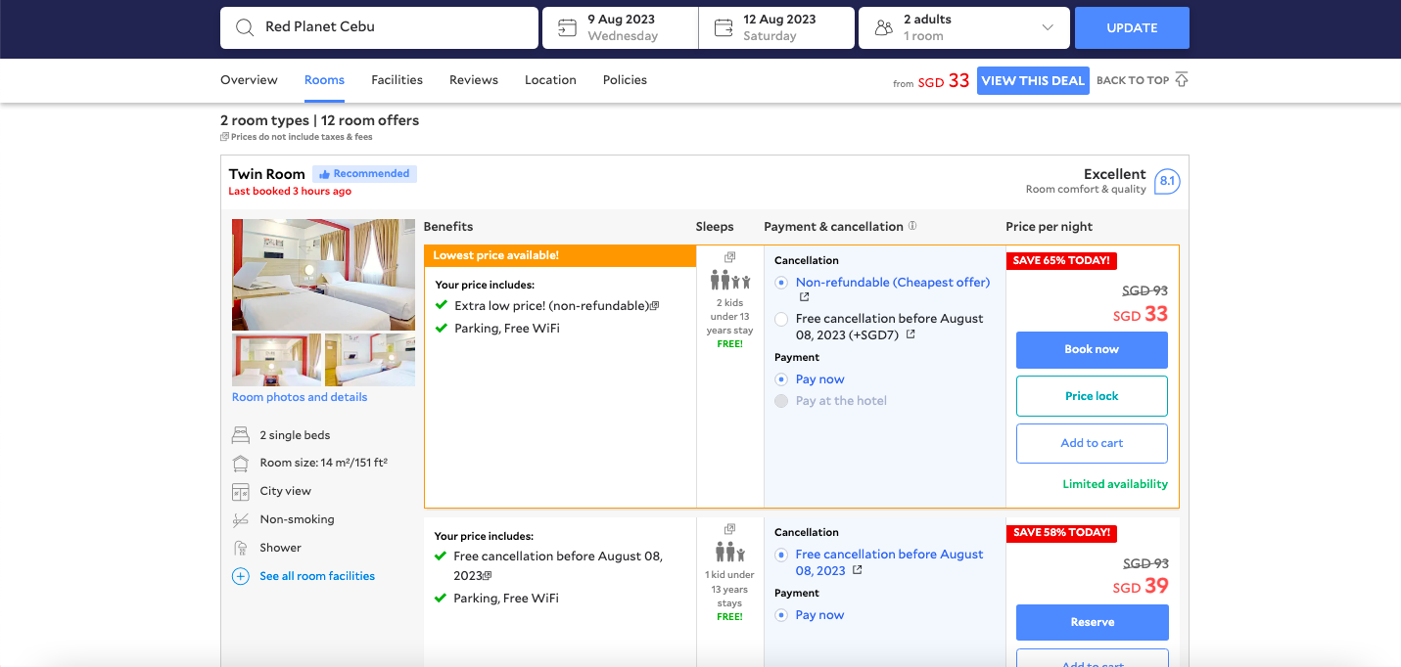Viewport: 1401px width, 667px height.
Task: Open Room photos and details link
Action: 300,397
